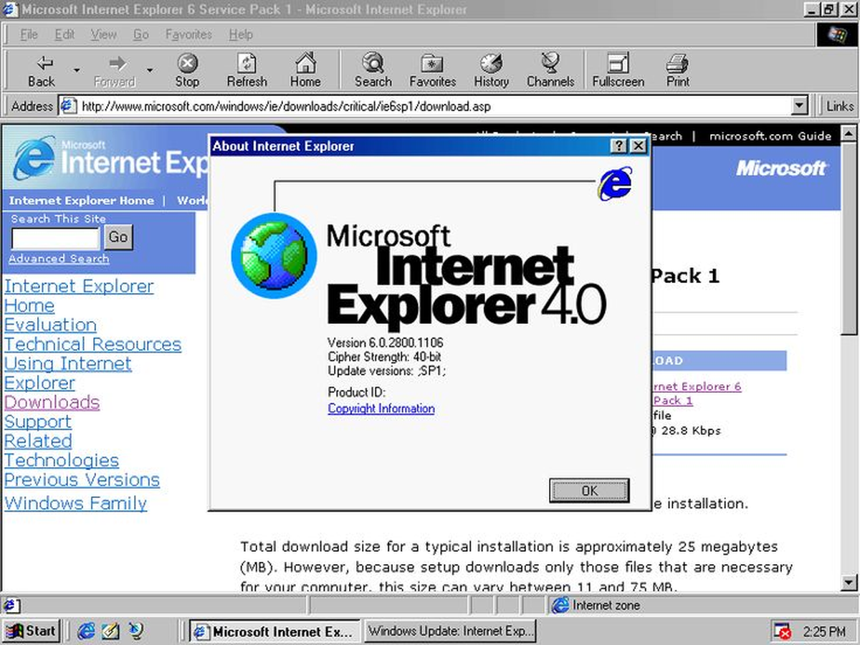Viewport: 860px width, 645px height.
Task: Click the Windows Start button
Action: click(x=31, y=631)
